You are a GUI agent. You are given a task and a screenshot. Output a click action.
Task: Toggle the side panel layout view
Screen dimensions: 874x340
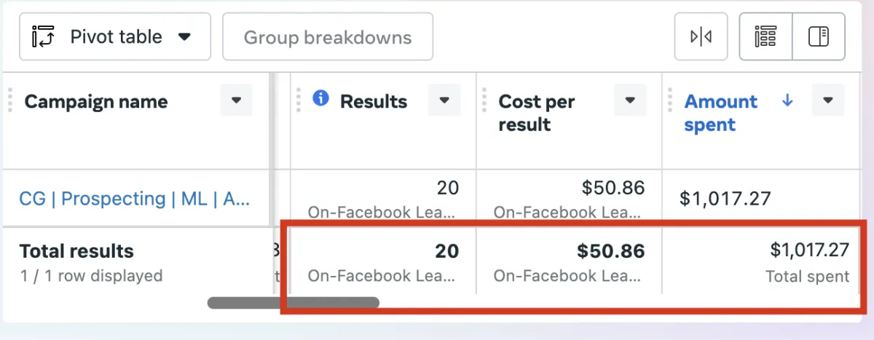(x=819, y=36)
